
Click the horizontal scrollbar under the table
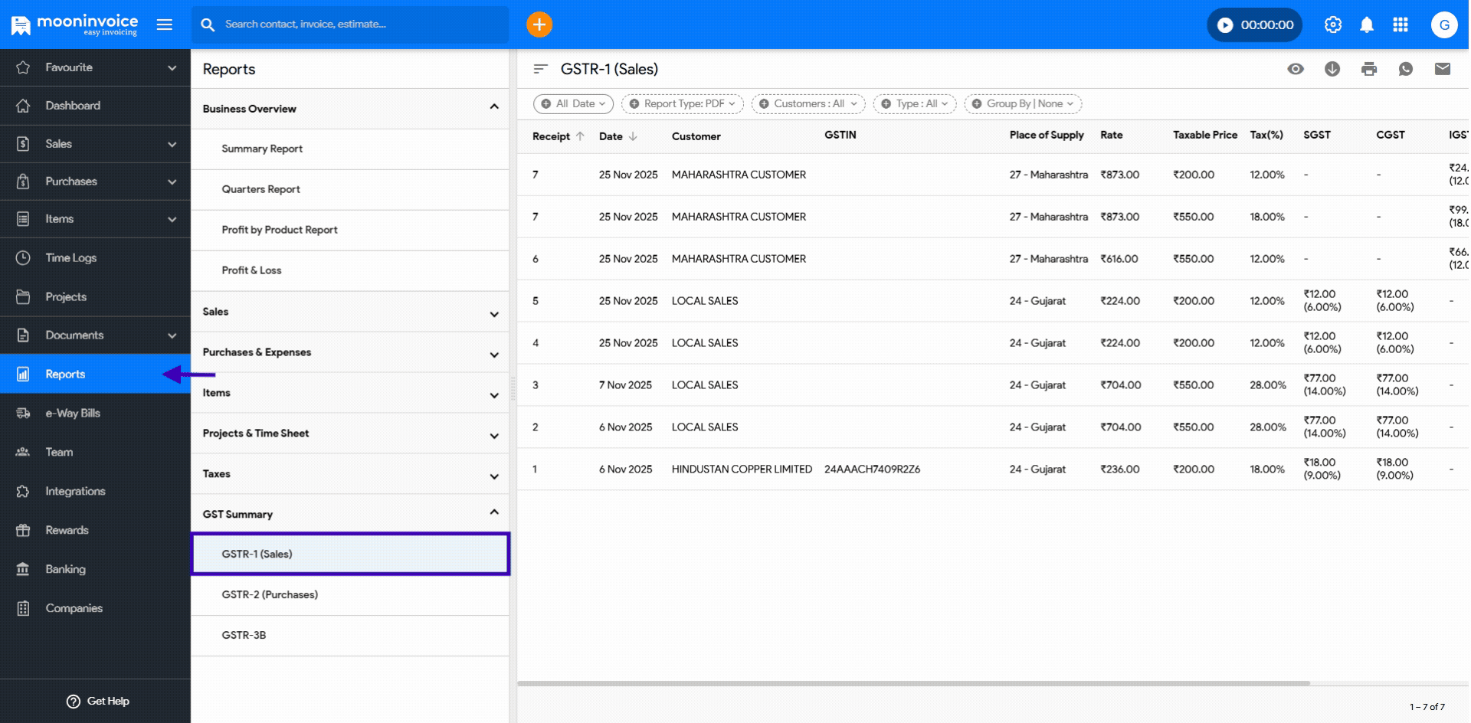[x=913, y=682]
